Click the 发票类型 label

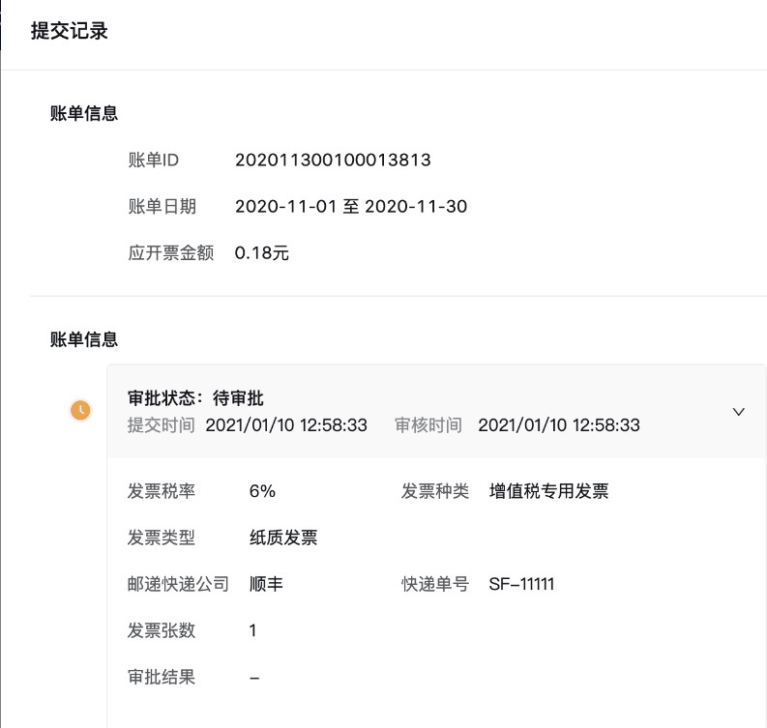pos(162,538)
